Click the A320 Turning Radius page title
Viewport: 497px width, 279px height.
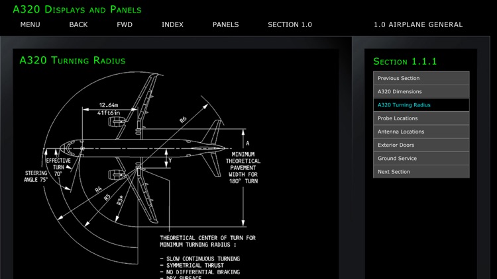point(72,60)
